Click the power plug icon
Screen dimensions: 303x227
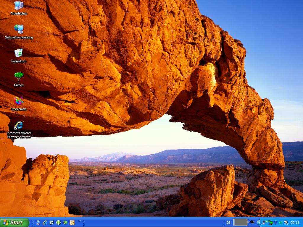point(252,222)
